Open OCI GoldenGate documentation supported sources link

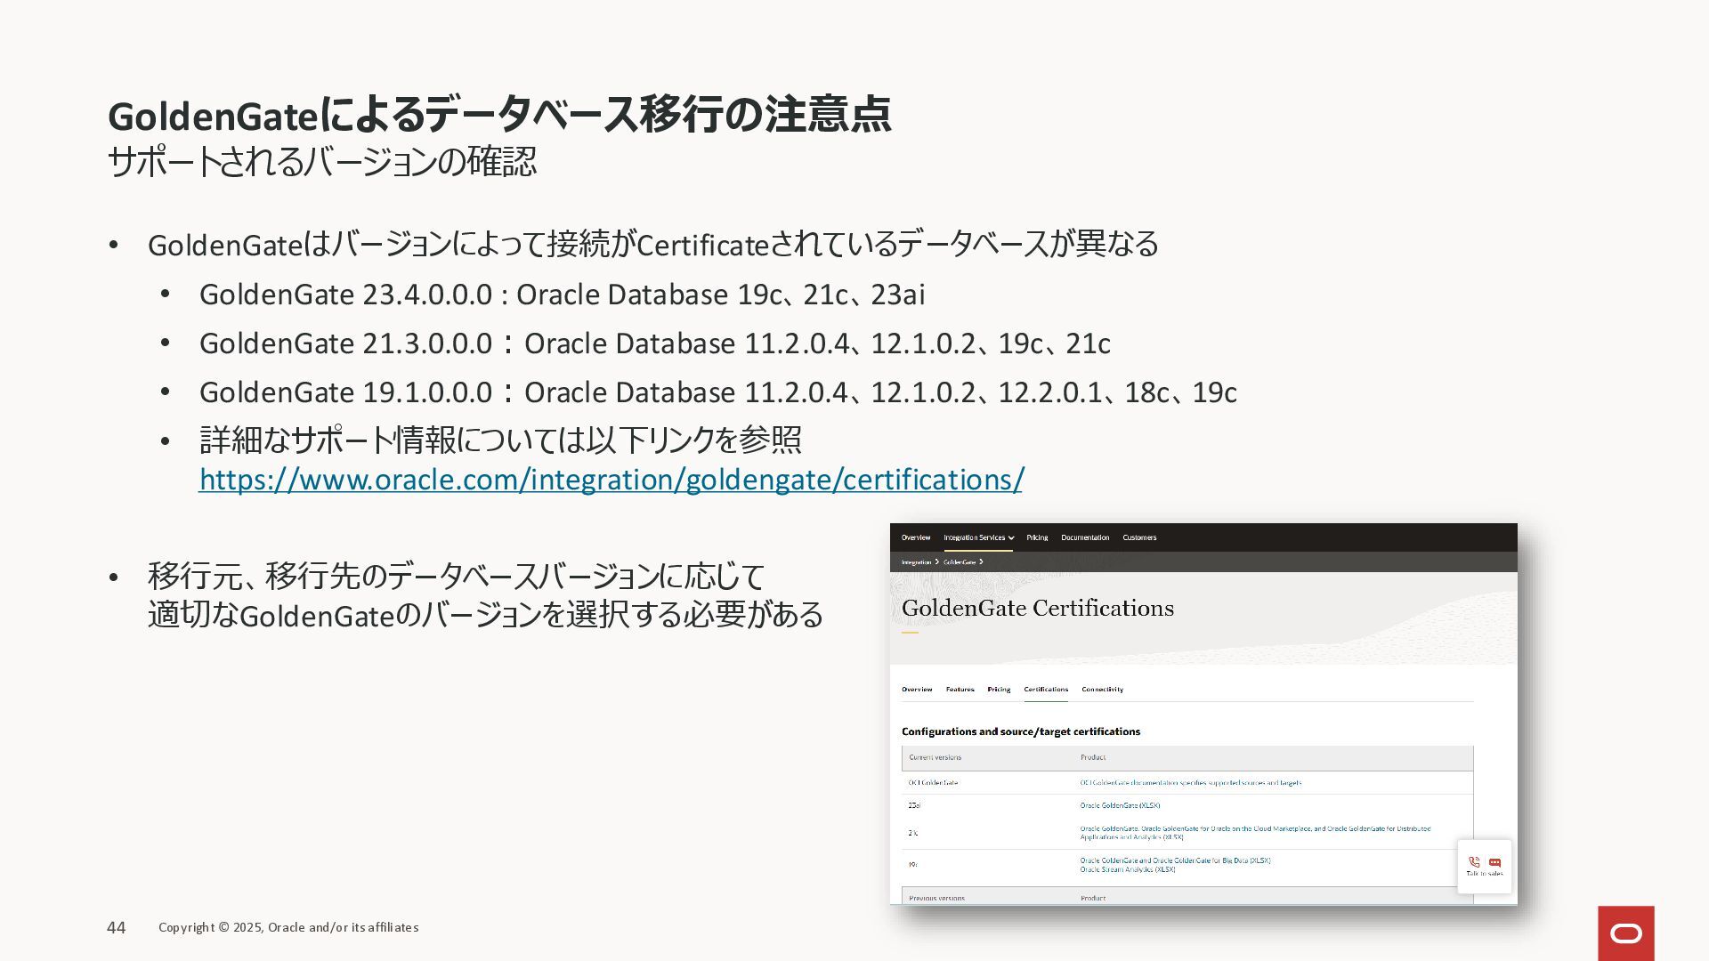(x=1190, y=783)
